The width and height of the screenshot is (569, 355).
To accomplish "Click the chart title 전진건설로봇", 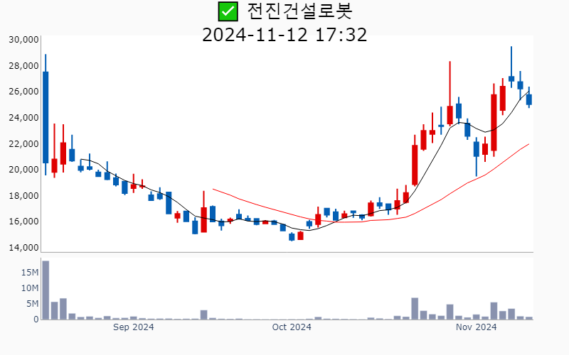I will [x=299, y=11].
